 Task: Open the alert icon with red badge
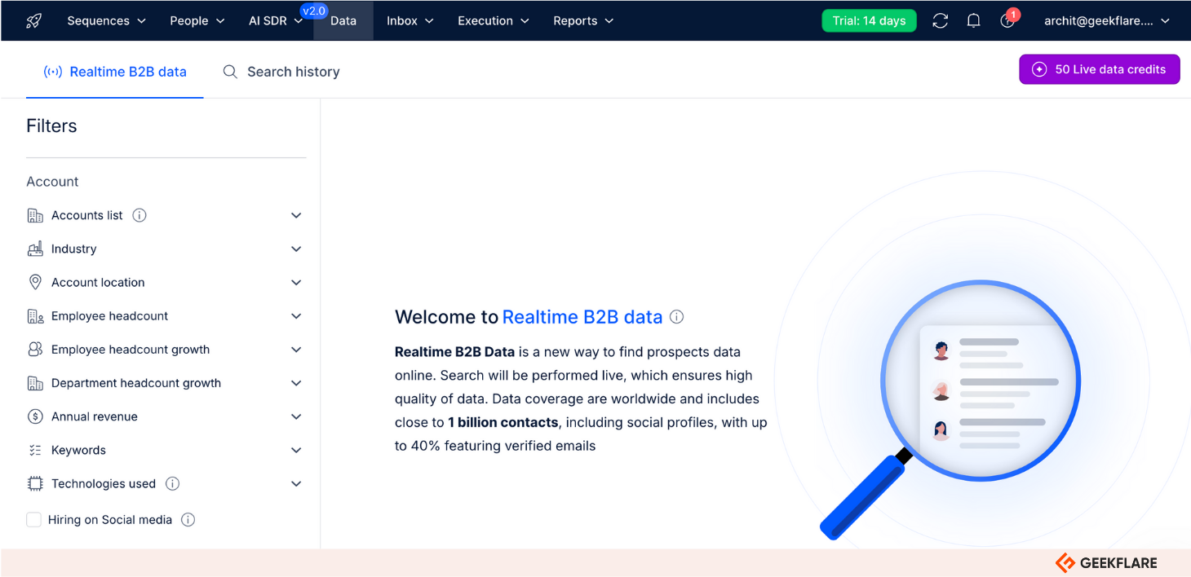pyautogui.click(x=1008, y=20)
